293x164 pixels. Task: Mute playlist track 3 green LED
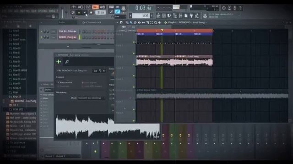click(x=134, y=65)
